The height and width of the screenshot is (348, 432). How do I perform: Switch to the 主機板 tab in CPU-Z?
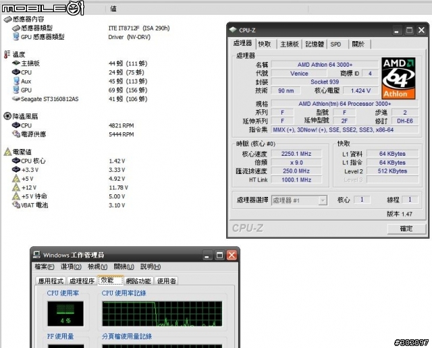coord(290,44)
